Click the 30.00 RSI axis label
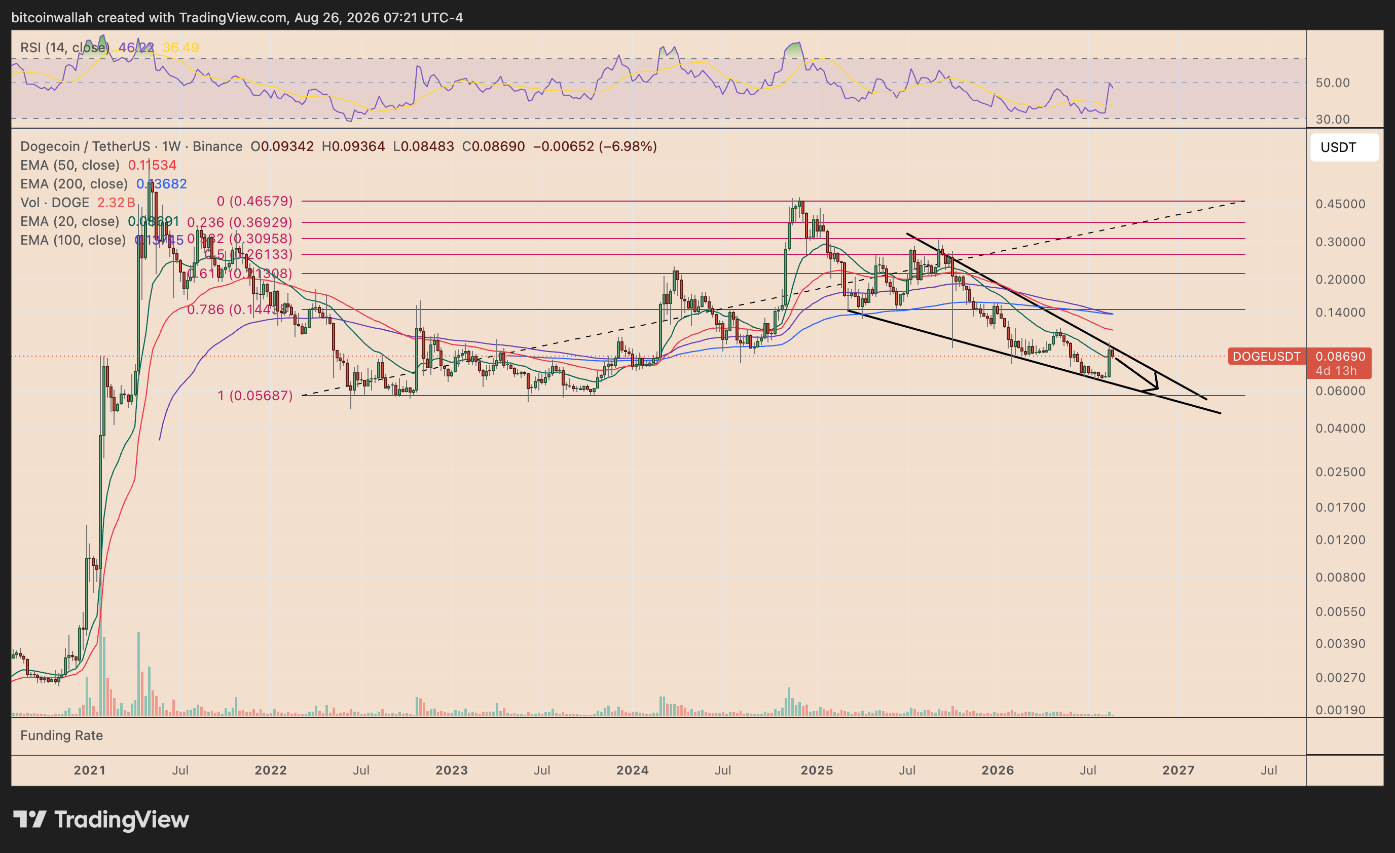This screenshot has width=1395, height=853. [x=1333, y=120]
